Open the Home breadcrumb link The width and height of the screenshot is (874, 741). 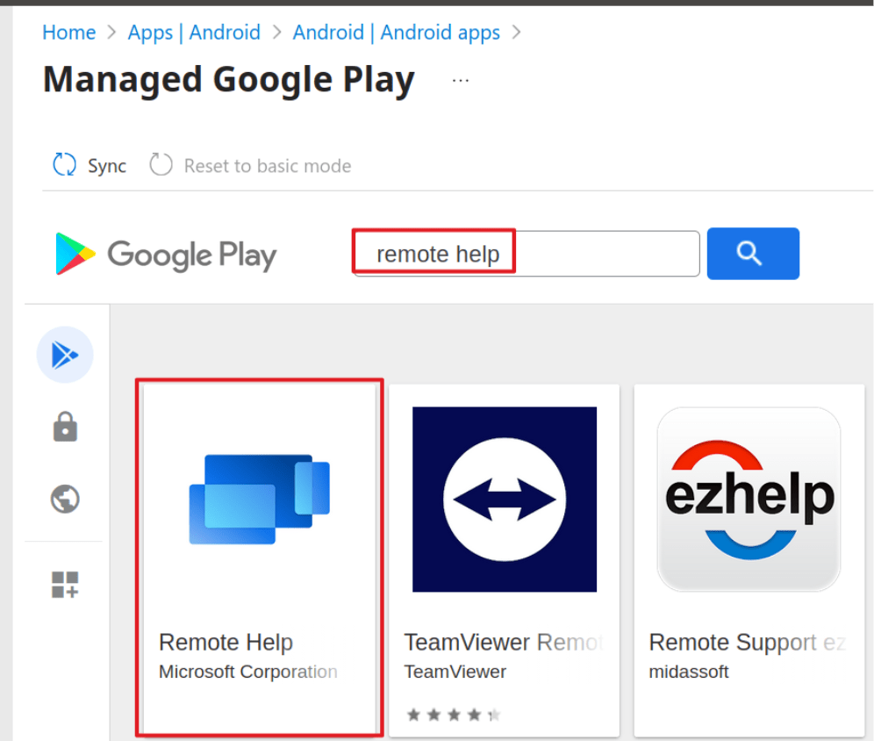[x=69, y=32]
